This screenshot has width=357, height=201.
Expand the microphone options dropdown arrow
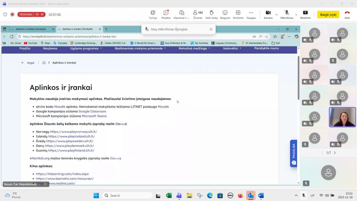pyautogui.click(x=296, y=15)
